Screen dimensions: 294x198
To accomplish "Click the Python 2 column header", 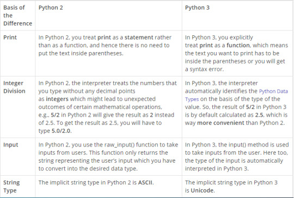I will pos(51,8).
